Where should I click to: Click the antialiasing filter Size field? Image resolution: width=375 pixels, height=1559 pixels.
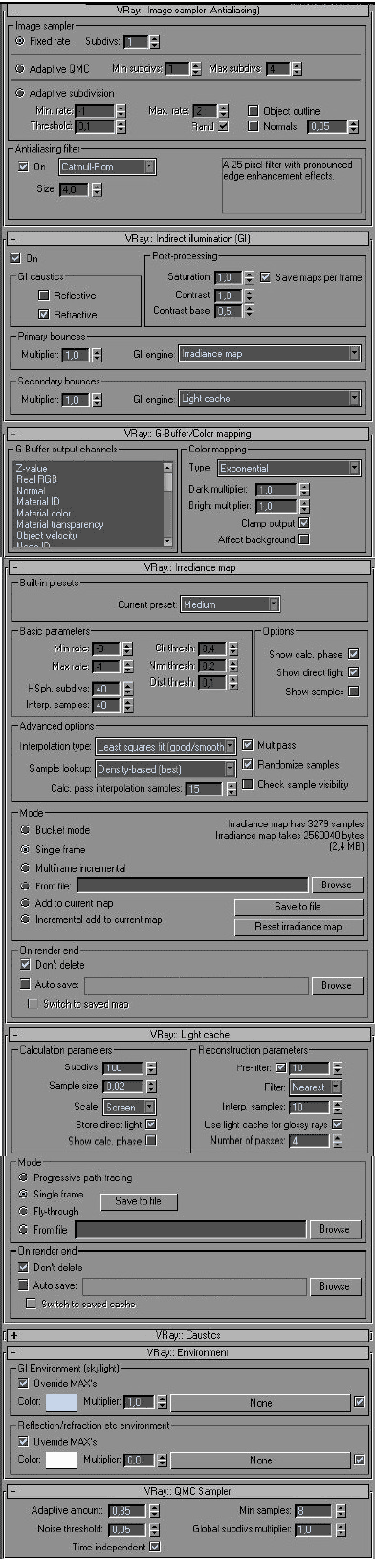tap(75, 189)
